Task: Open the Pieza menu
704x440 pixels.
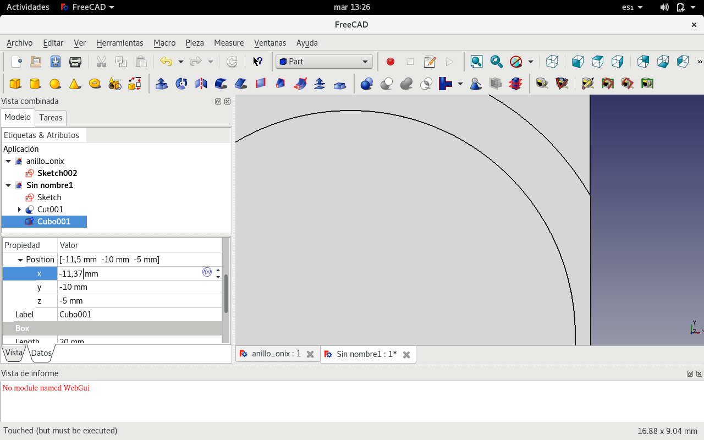Action: tap(195, 43)
